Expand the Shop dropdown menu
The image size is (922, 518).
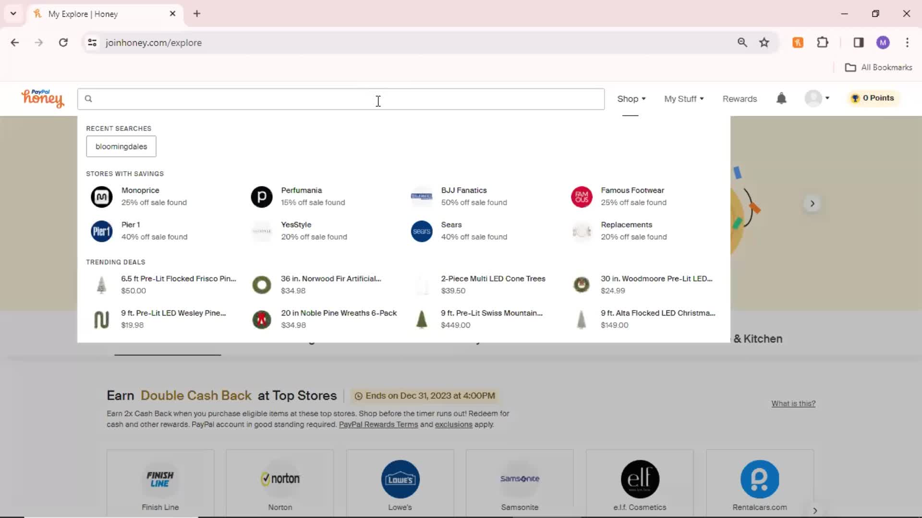[631, 99]
